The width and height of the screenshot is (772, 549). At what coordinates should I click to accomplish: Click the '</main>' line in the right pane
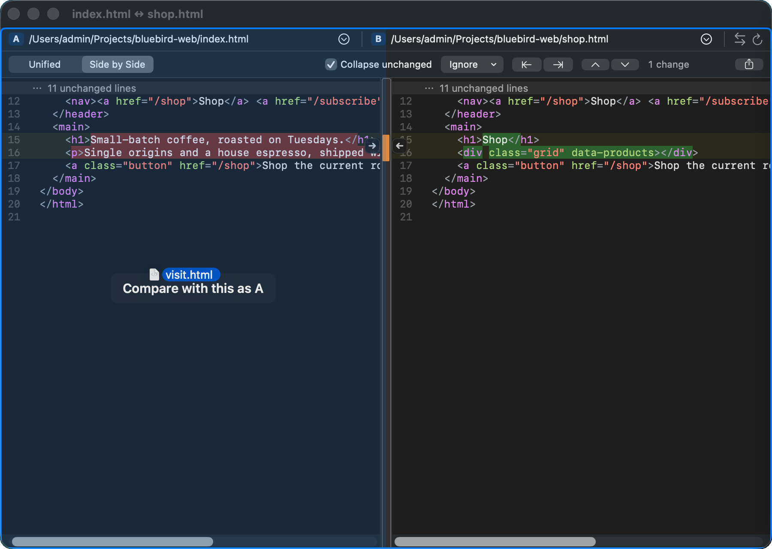pyautogui.click(x=581, y=178)
